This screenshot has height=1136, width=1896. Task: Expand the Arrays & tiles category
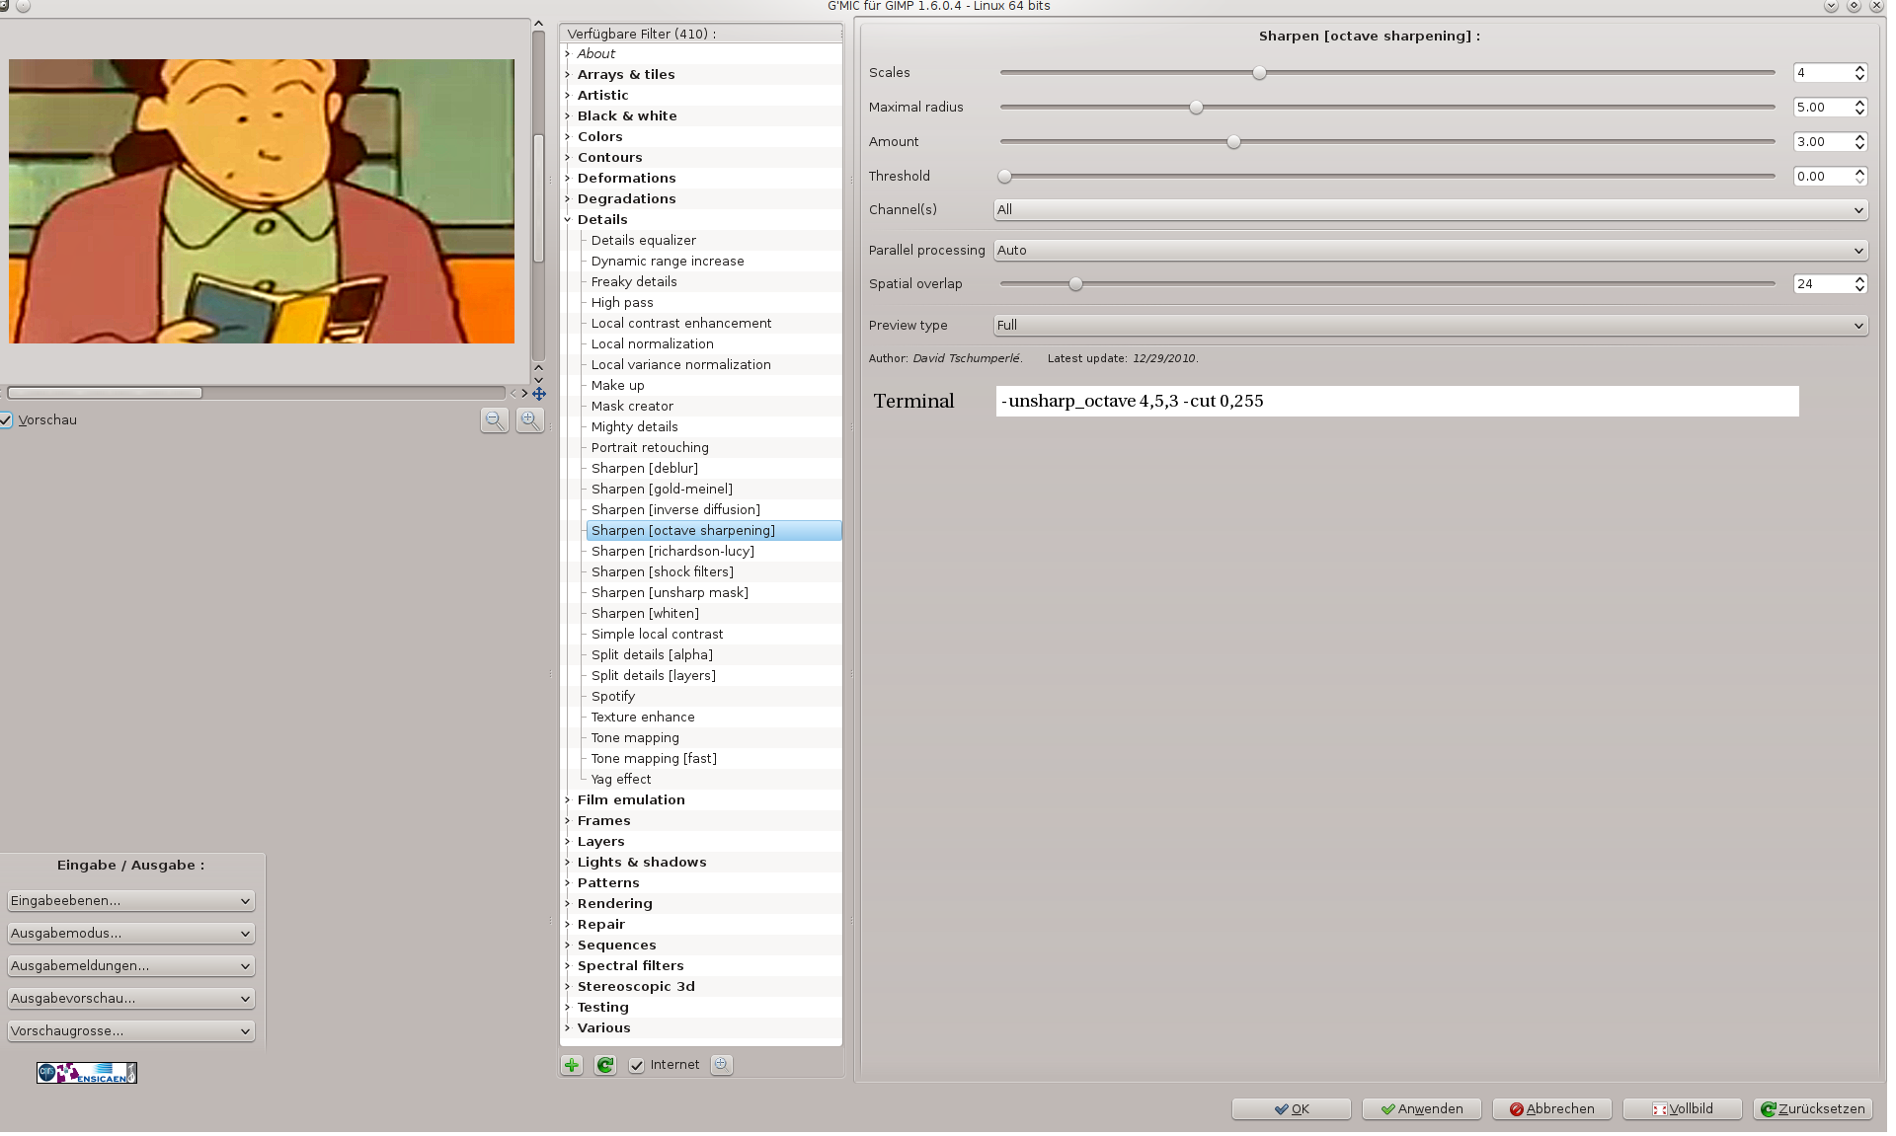coord(568,75)
